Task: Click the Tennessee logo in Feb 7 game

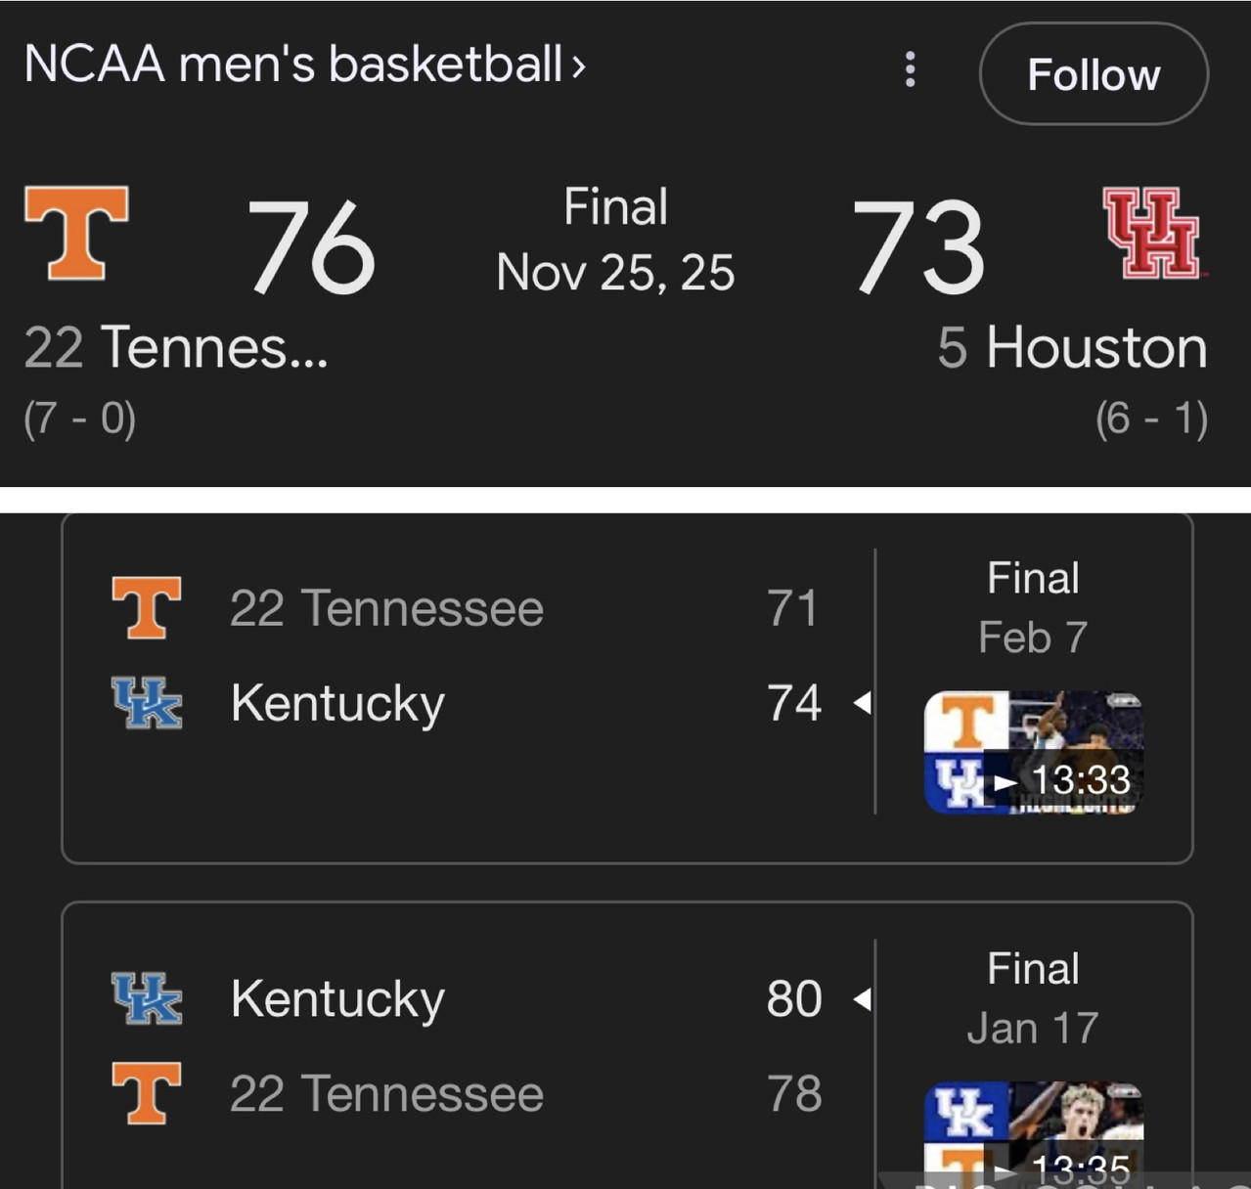Action: [x=147, y=607]
